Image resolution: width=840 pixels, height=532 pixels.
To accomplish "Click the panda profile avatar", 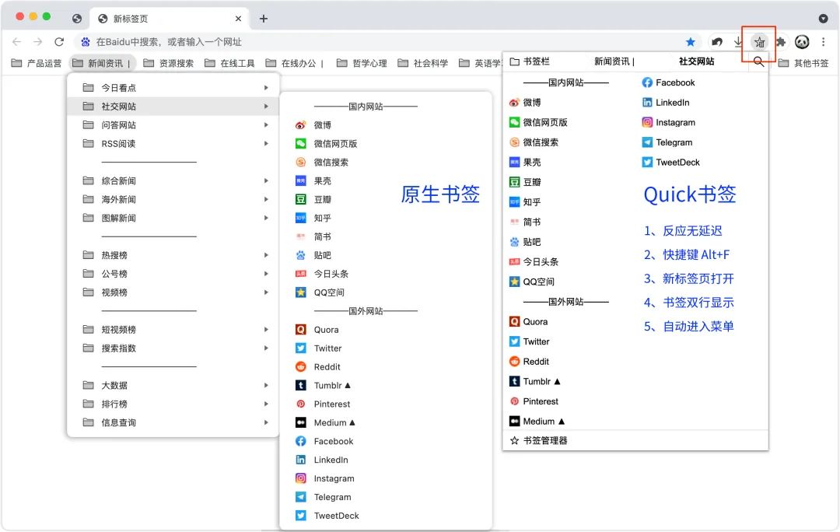I will (x=802, y=42).
